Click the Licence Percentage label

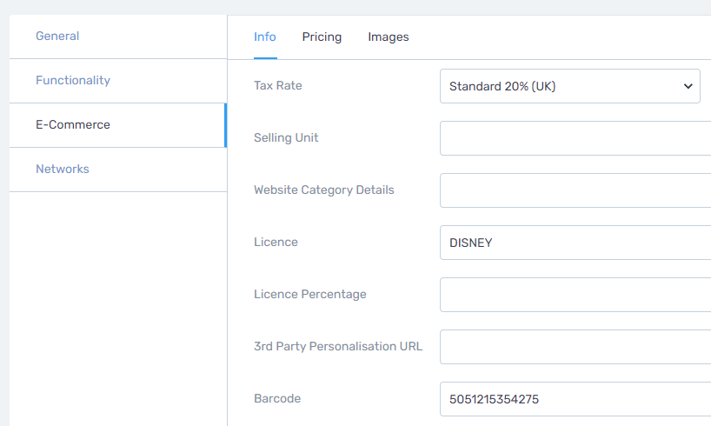(x=310, y=294)
